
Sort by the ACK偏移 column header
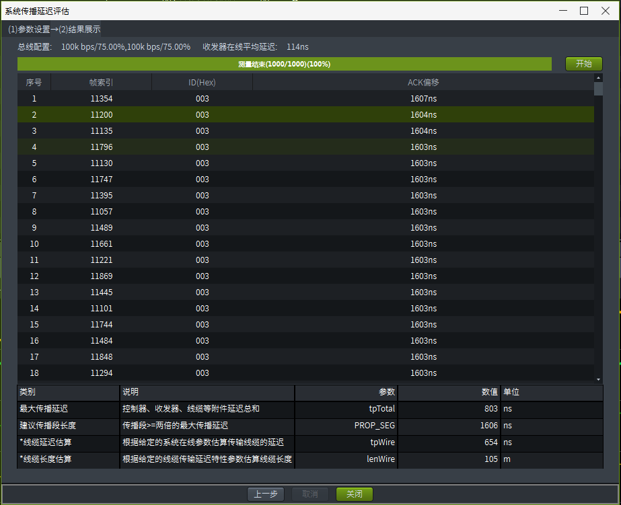423,82
